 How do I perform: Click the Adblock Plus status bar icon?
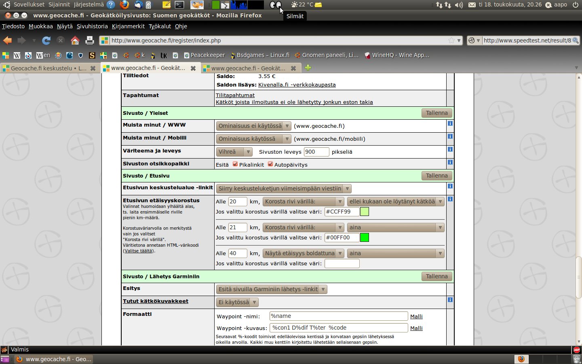[x=576, y=350]
